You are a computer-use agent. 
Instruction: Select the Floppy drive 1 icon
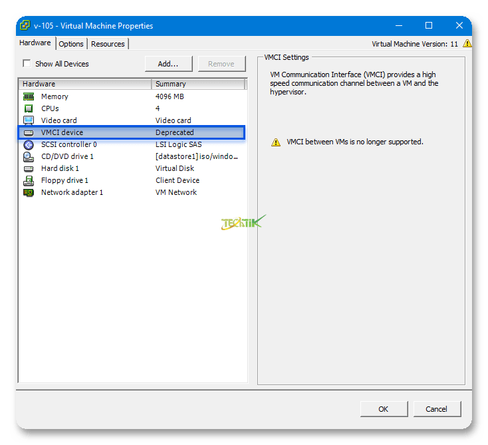29,180
